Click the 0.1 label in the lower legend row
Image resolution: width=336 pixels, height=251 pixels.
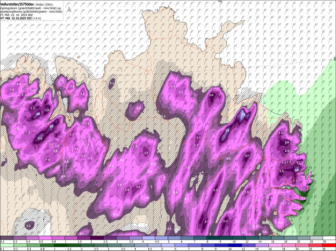tap(2, 249)
